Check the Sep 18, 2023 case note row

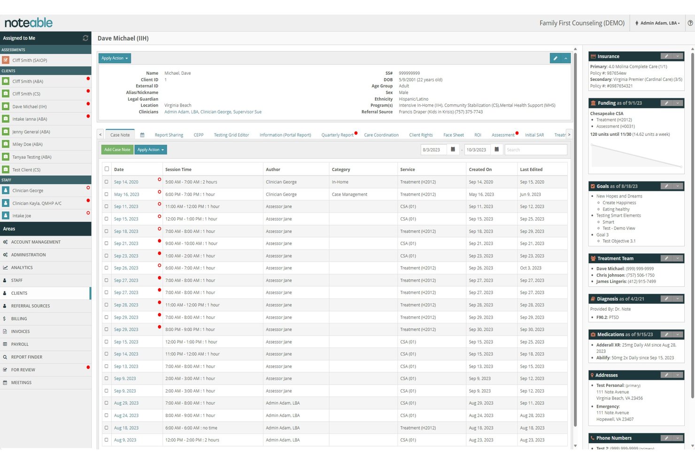[x=107, y=231]
